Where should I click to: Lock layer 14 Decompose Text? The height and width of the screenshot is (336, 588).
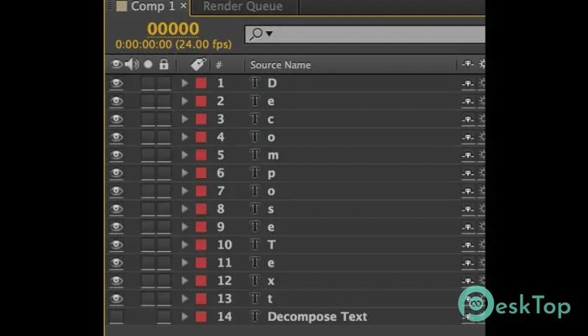pyautogui.click(x=164, y=317)
